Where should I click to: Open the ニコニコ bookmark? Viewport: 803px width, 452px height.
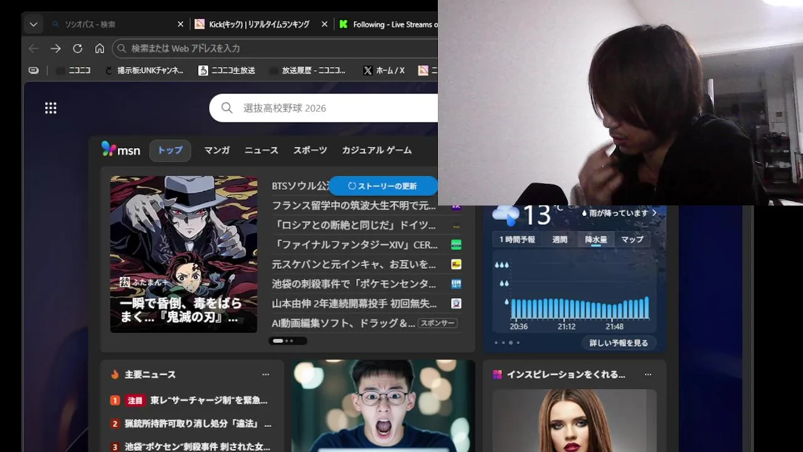73,70
